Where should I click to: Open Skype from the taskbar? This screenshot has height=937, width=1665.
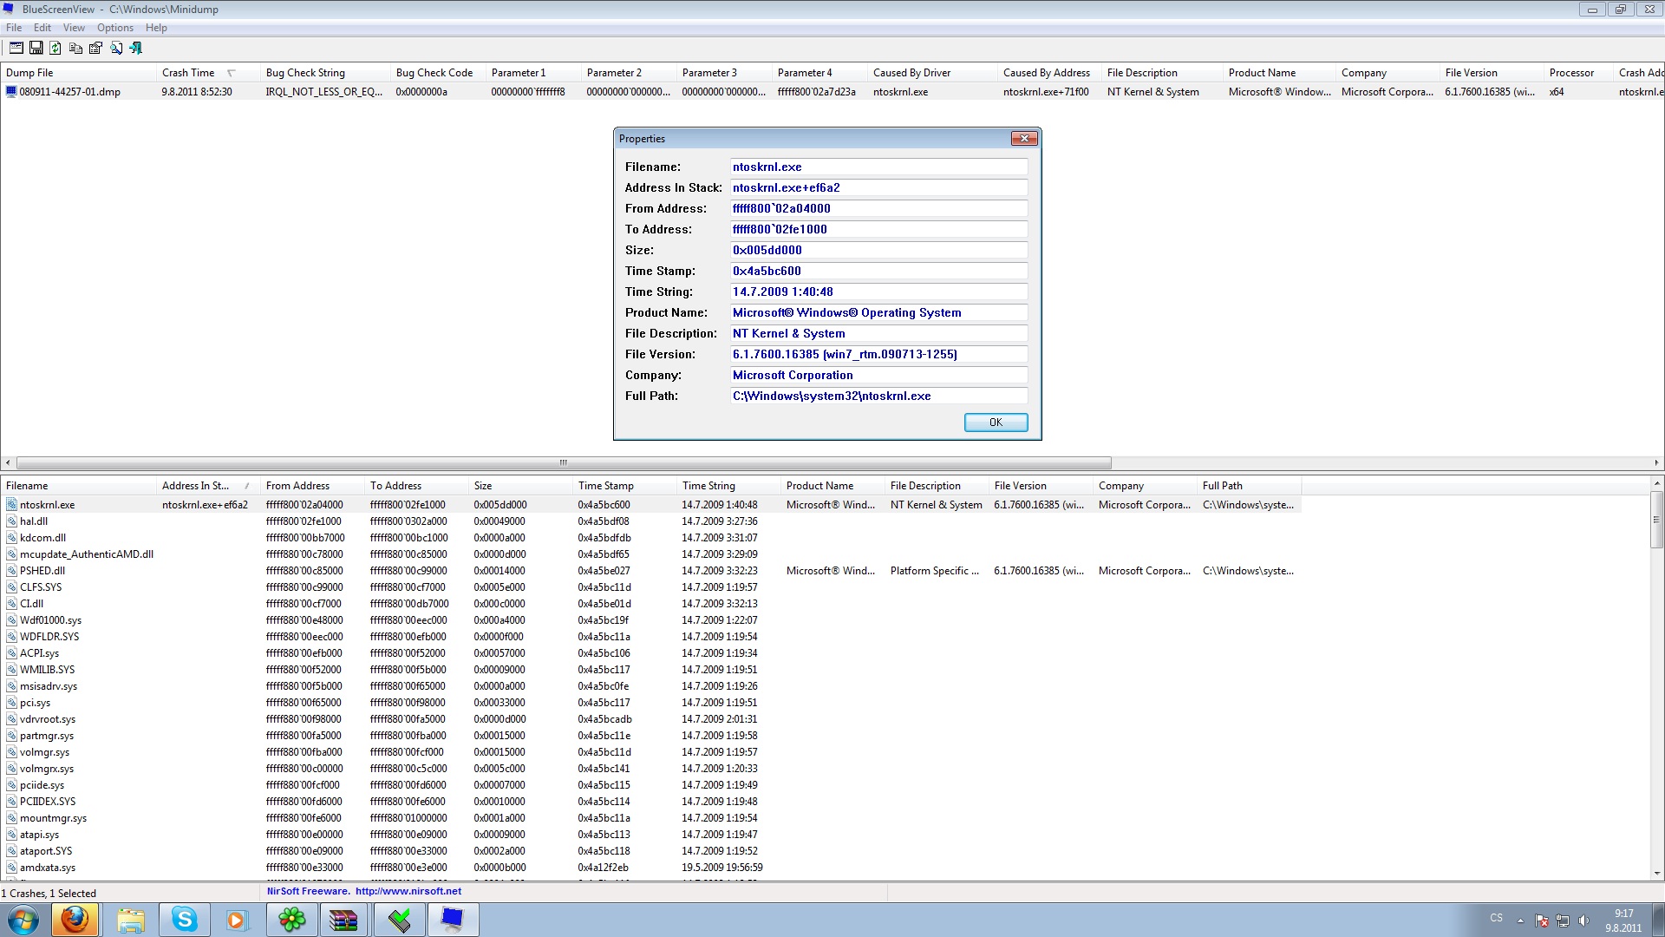(x=185, y=919)
